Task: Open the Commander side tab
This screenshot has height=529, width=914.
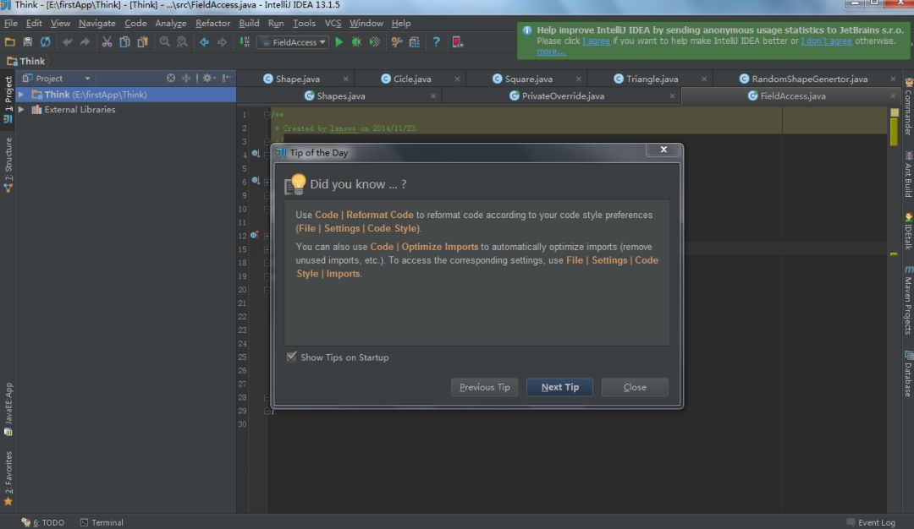Action: pos(908,106)
